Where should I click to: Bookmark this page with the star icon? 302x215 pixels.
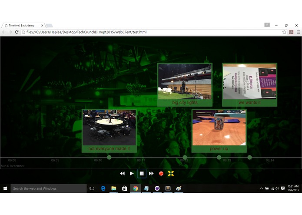(x=284, y=32)
